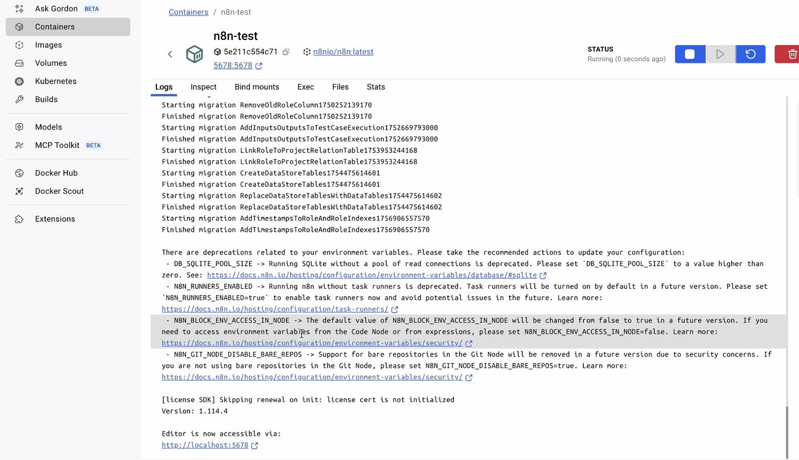Click the back arrow chevron
The image size is (799, 460).
coord(170,54)
